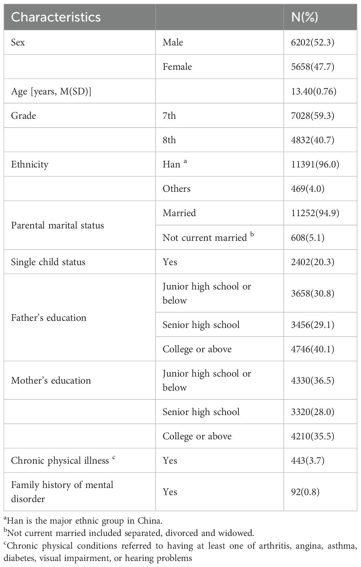
Task: Select the Parental marital status cell
Action: point(57,225)
